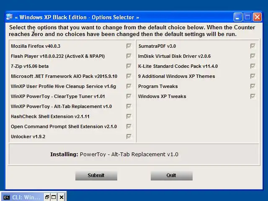Viewport: 268px width, 201px height.
Task: Click the '7-Zip v15.06 beta' label
Action: tap(30, 66)
